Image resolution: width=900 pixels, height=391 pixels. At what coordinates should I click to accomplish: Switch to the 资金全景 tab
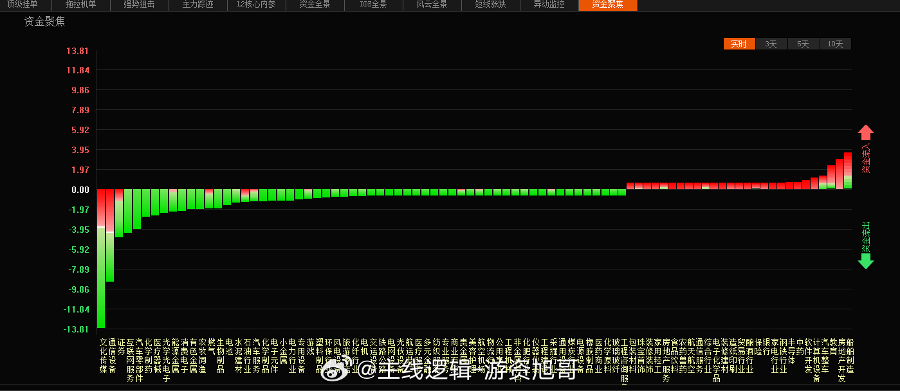(x=315, y=5)
